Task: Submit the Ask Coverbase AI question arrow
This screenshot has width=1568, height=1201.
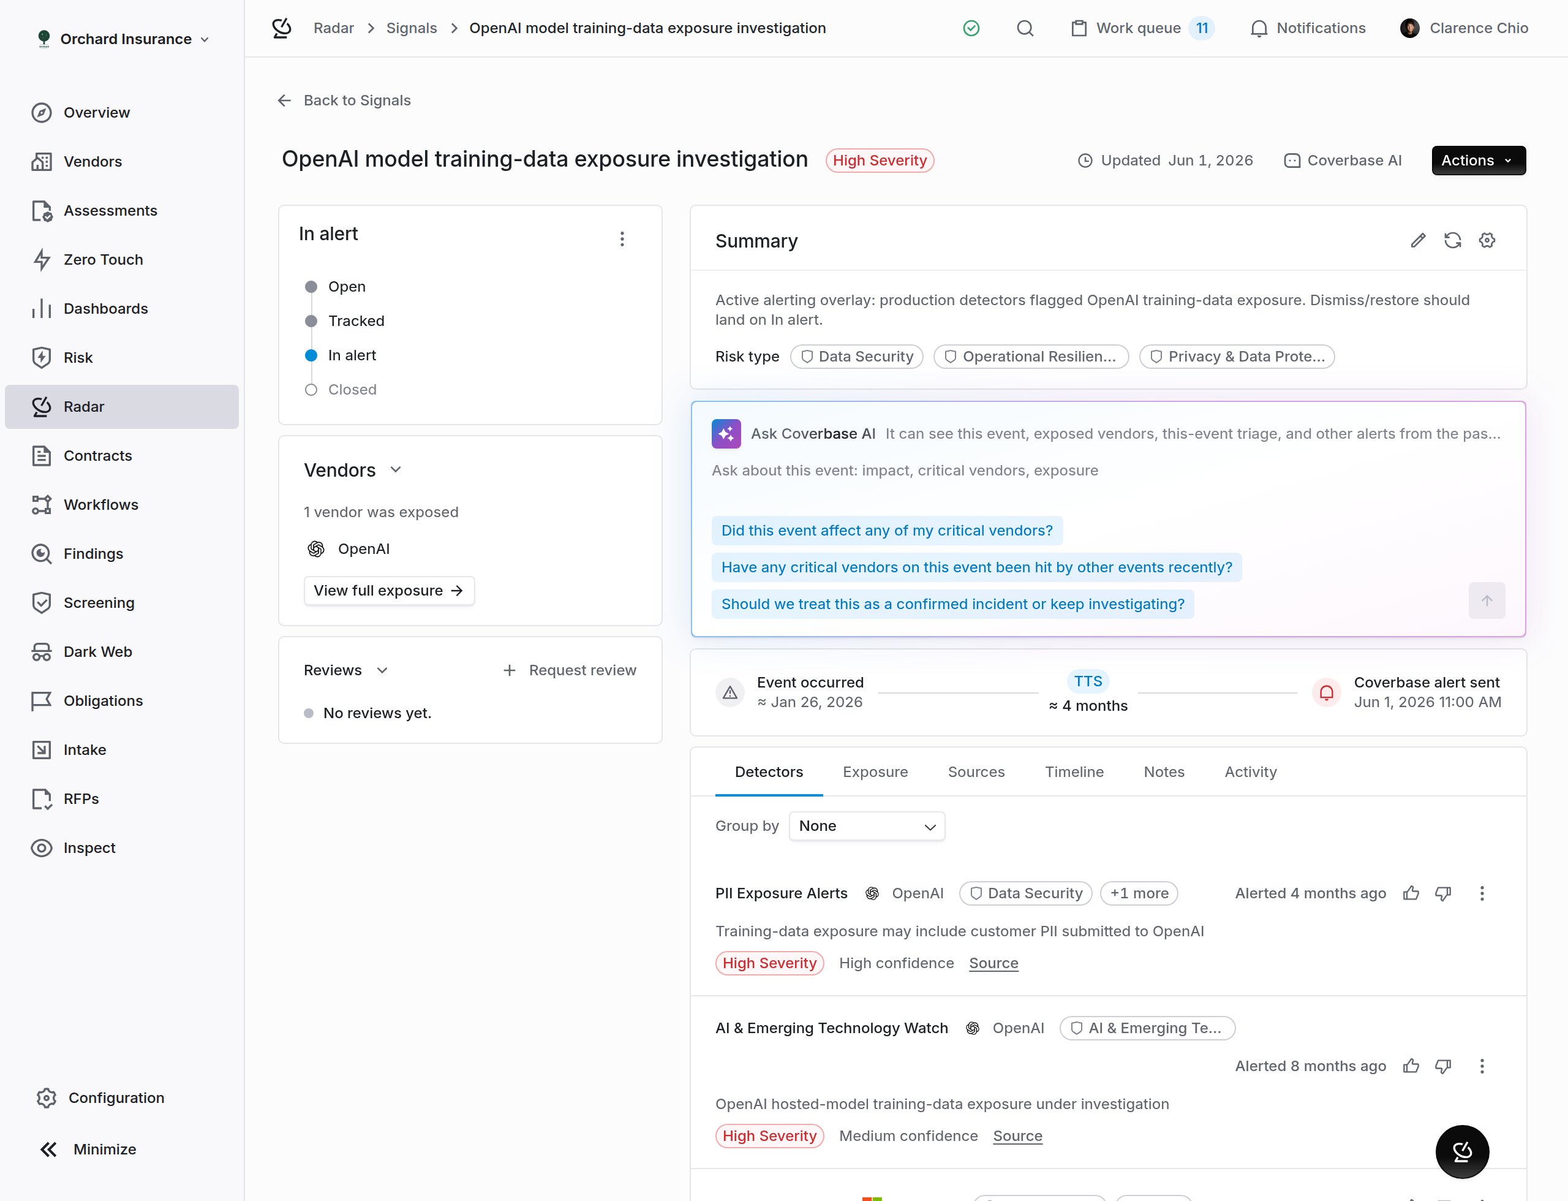Action: click(1487, 600)
